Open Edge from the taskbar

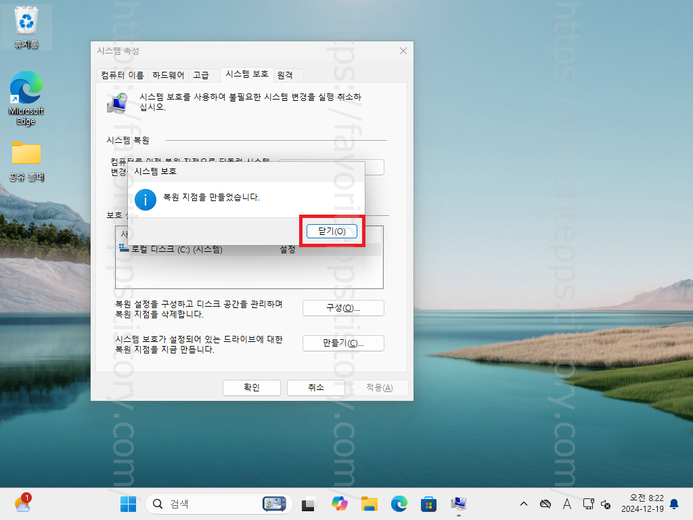point(399,504)
